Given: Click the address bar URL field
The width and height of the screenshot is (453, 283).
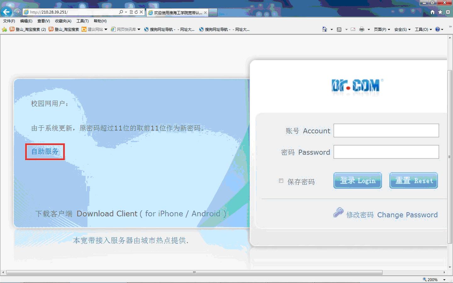Looking at the screenshot, I should [71, 12].
